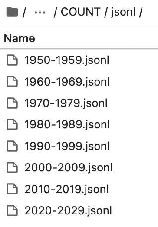Click the 2000-2009.jsonl file icon
The image size is (158, 227).
coord(12,167)
